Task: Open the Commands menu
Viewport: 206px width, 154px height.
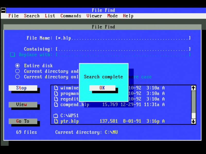Action: 71,16
